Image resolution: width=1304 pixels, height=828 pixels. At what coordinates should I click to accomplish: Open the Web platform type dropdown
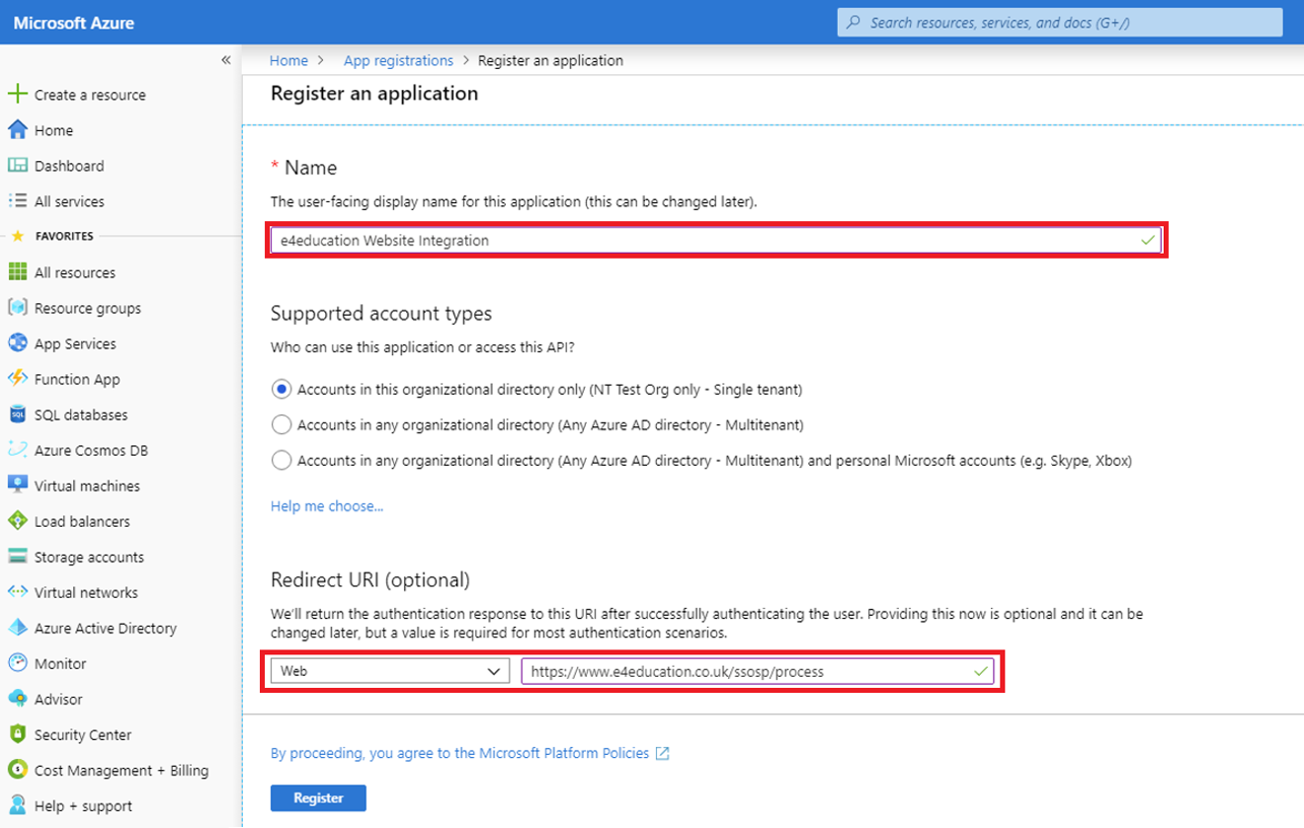tap(389, 672)
